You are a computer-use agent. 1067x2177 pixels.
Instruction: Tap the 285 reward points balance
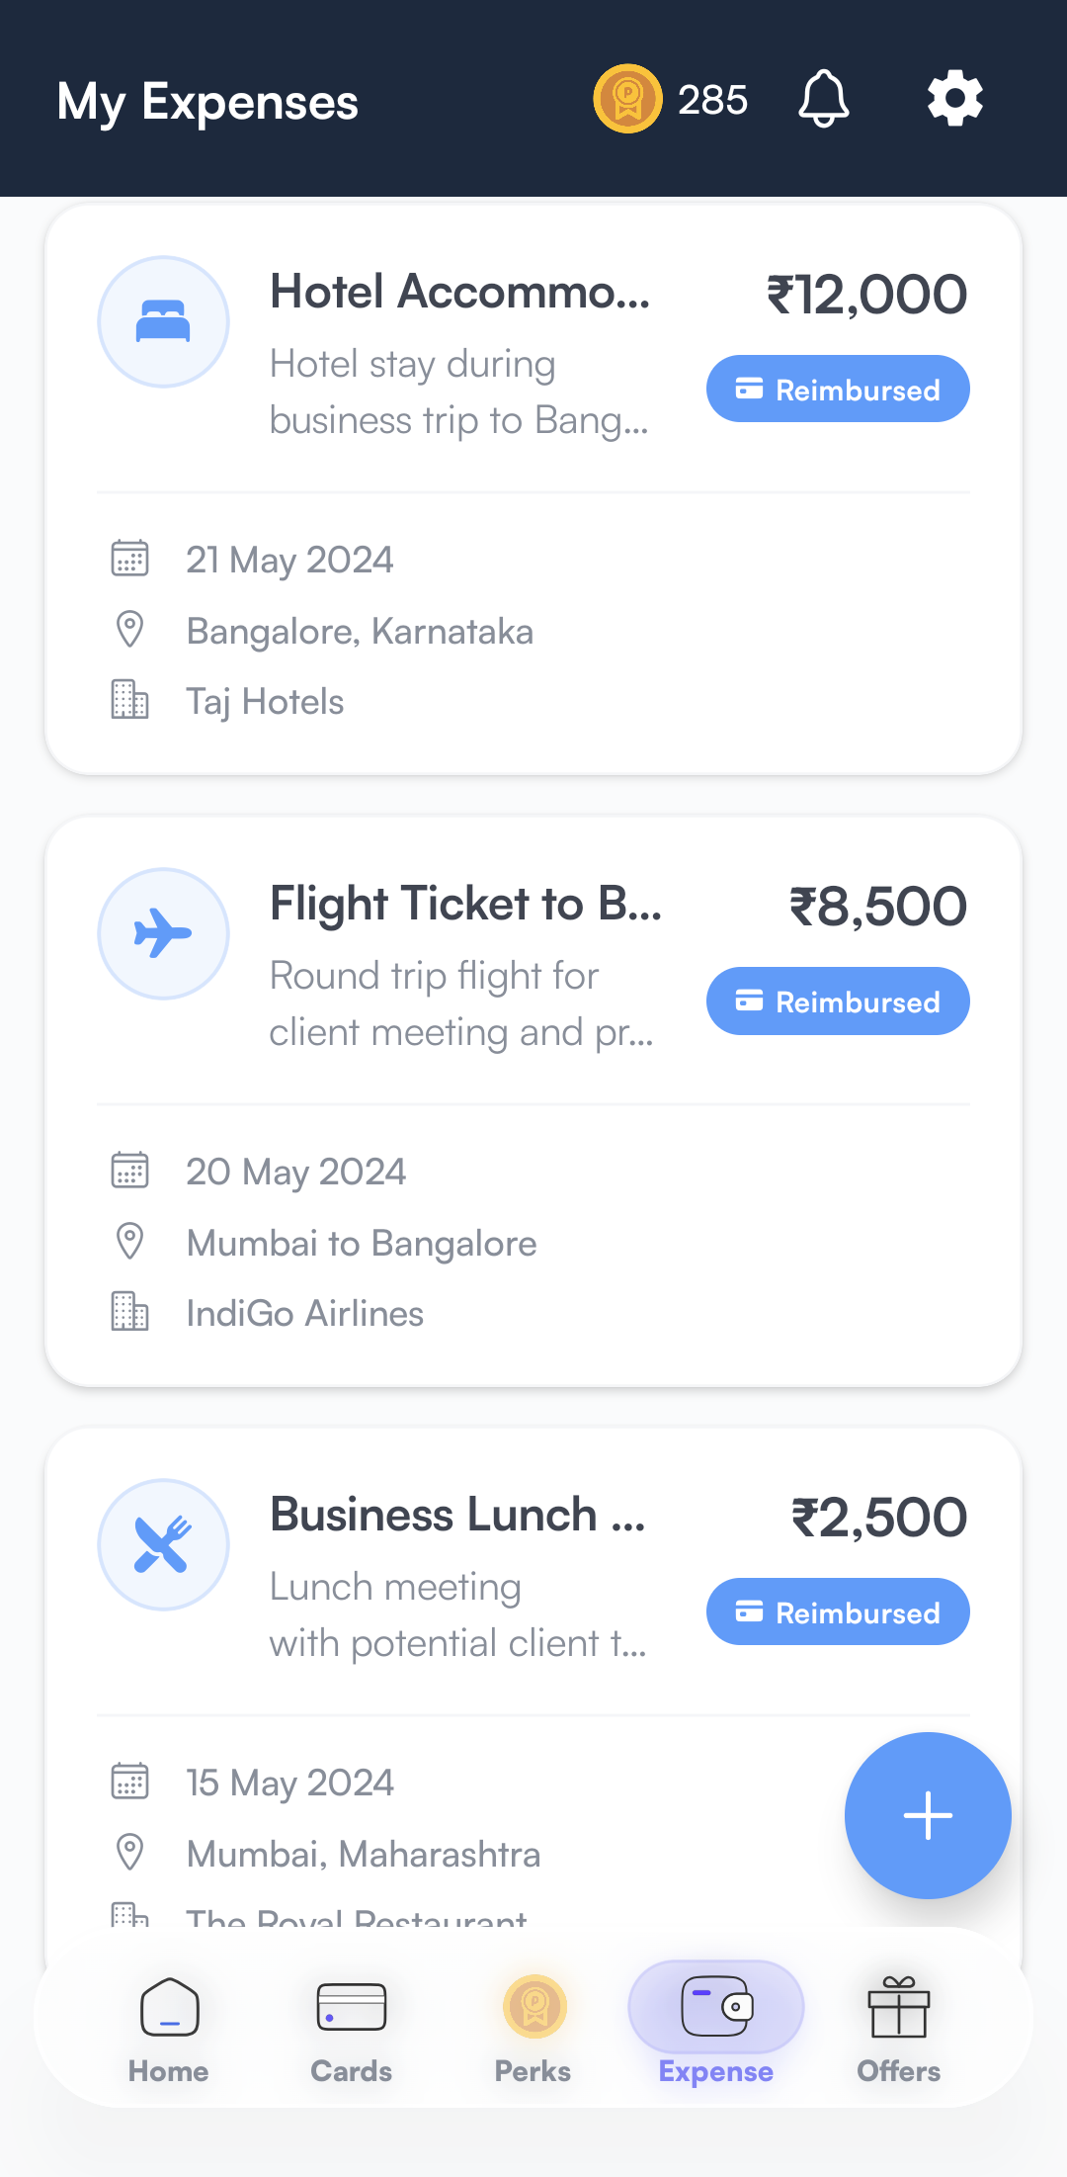tap(712, 100)
